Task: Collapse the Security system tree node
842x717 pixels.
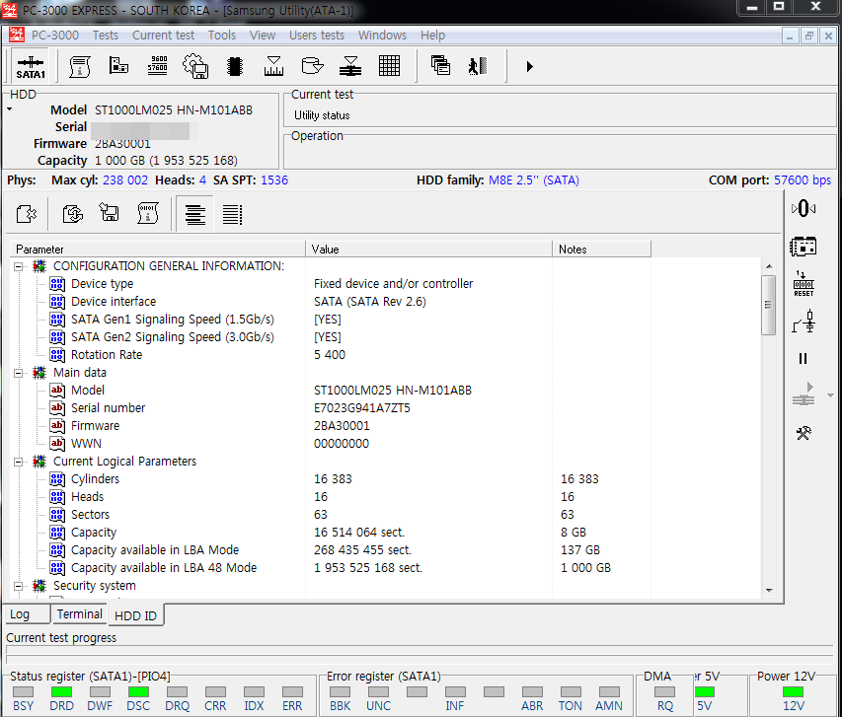Action: [x=18, y=586]
